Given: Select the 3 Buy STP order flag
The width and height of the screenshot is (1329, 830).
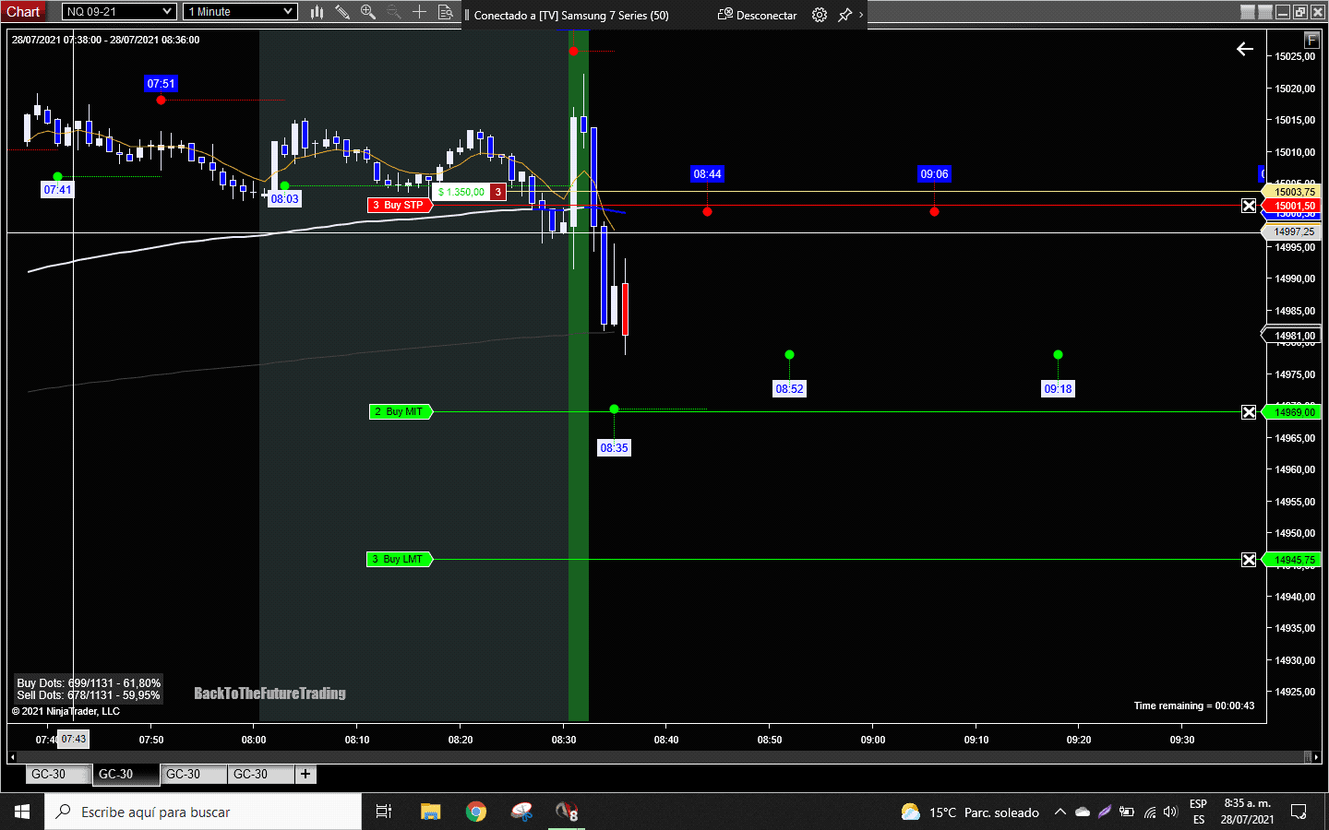Looking at the screenshot, I should click(x=401, y=205).
